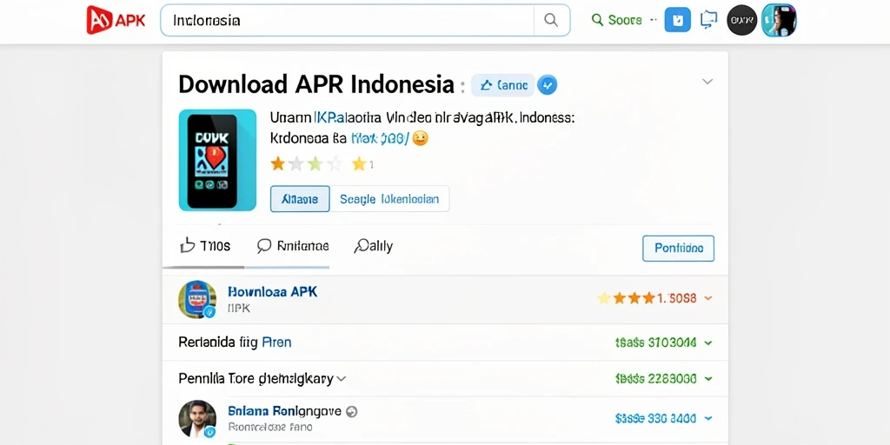The image size is (890, 445).
Task: Open the green 'Soore' search link
Action: pos(617,20)
